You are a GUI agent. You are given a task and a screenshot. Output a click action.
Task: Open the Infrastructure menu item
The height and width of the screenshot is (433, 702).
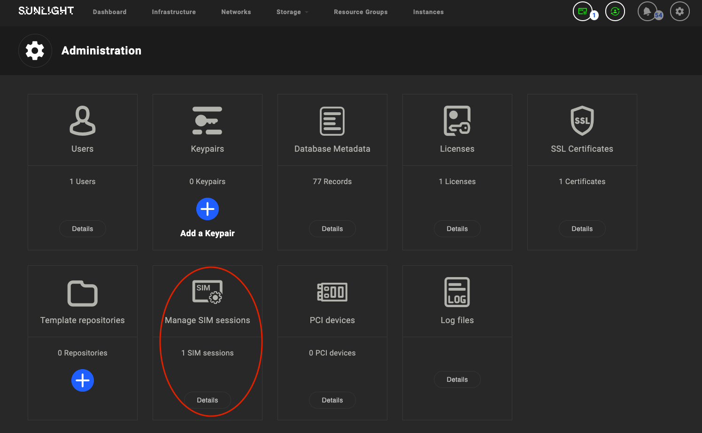click(174, 12)
